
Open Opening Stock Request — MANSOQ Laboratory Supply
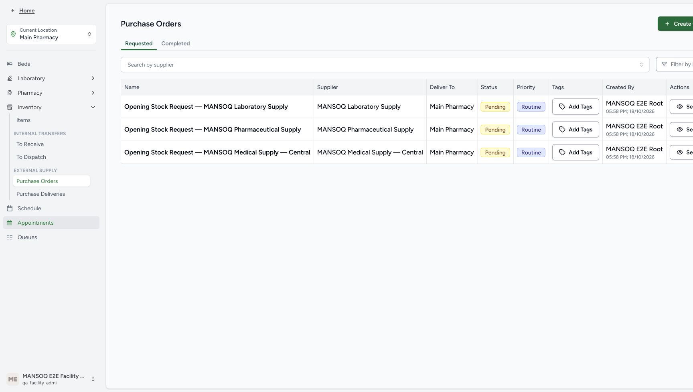pyautogui.click(x=206, y=107)
